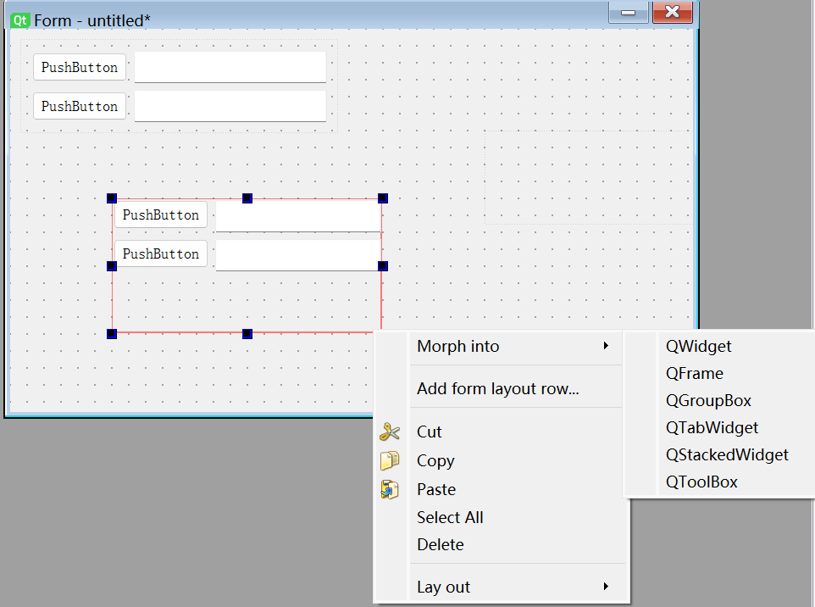Click the top-center resize handle of selection

(x=247, y=198)
